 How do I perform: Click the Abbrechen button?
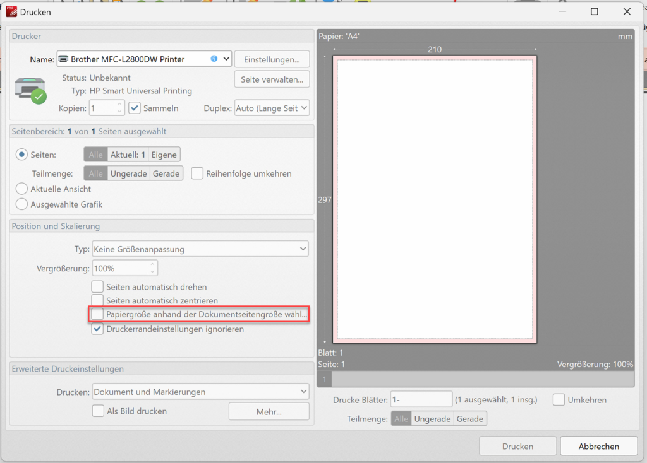[598, 446]
